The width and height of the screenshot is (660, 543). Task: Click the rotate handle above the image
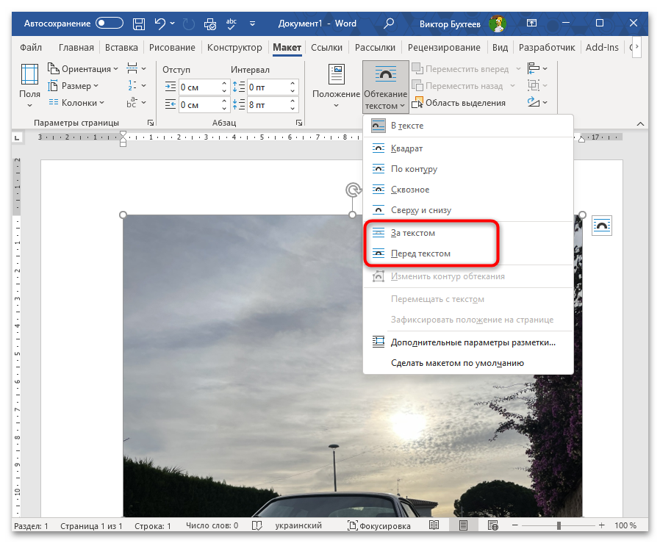coord(353,190)
